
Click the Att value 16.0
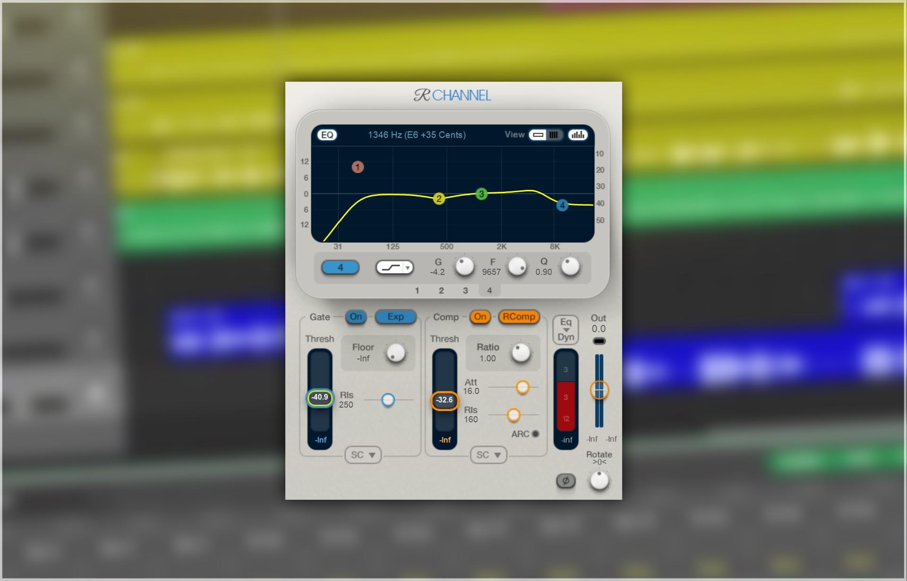(471, 391)
